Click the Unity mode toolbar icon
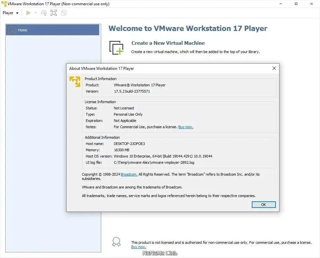This screenshot has height=258, width=320. click(64, 13)
